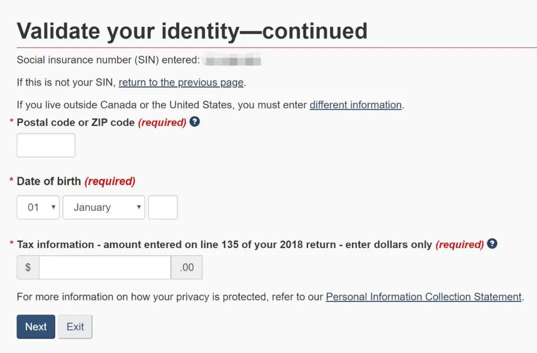537x353 pixels.
Task: Open the day dropdown showing 01
Action: tap(38, 207)
